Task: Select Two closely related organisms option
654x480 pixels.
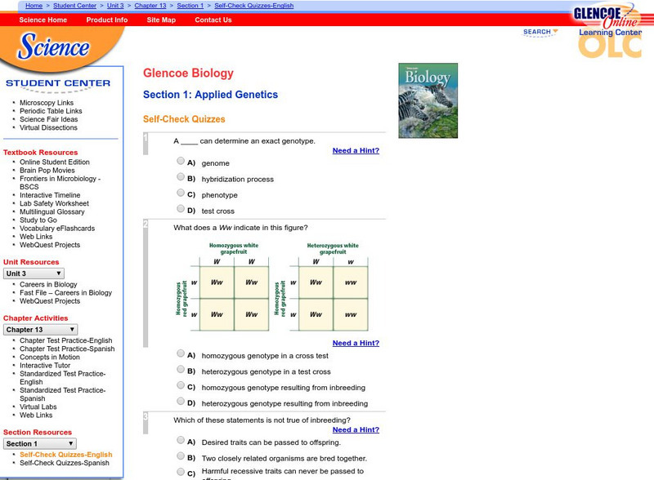Action: tap(181, 456)
